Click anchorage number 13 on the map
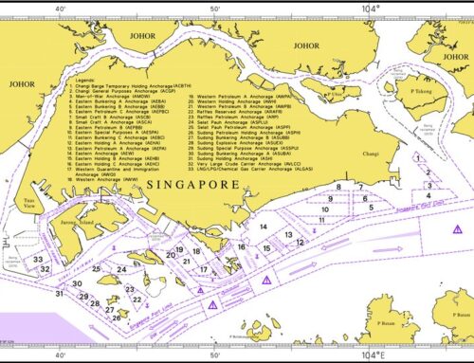Image resolution: width=474 pixels, height=363 pixels. point(288,235)
